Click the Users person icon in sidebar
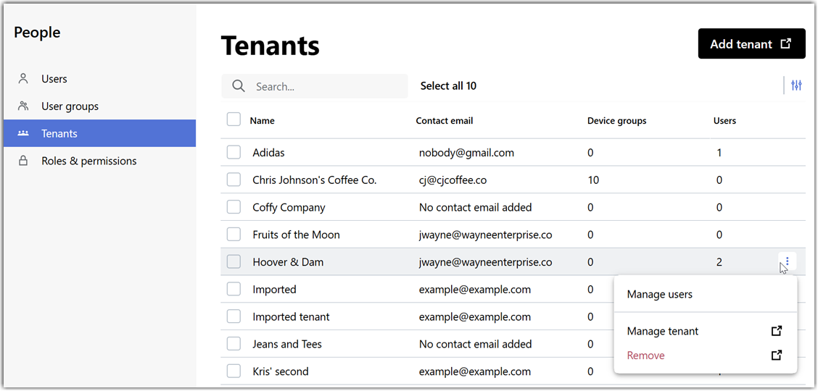Viewport: 818px width, 391px height. tap(23, 79)
